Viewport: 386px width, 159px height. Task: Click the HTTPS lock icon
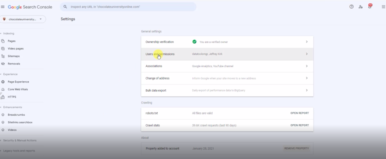pyautogui.click(x=3, y=97)
